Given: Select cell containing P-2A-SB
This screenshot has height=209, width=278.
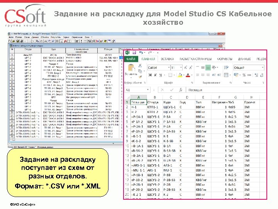Looking at the screenshot, I should [171, 131].
